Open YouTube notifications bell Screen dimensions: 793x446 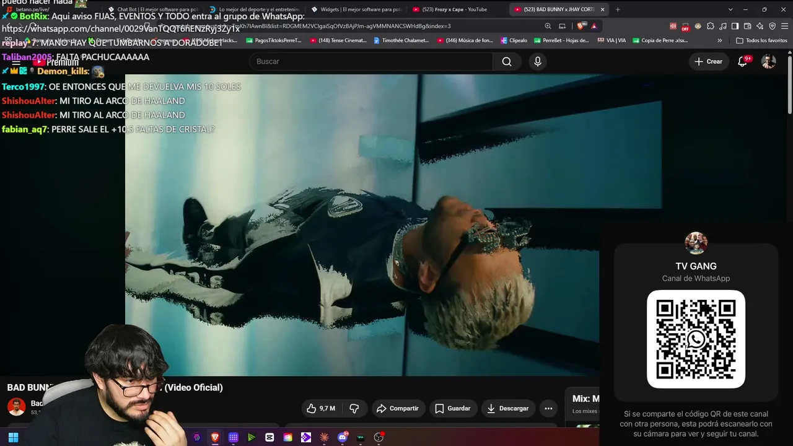(x=743, y=61)
